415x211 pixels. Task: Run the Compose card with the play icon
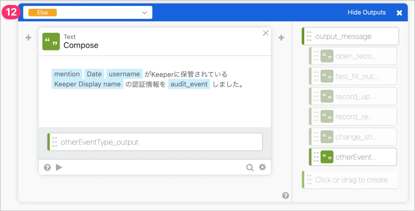coord(59,167)
